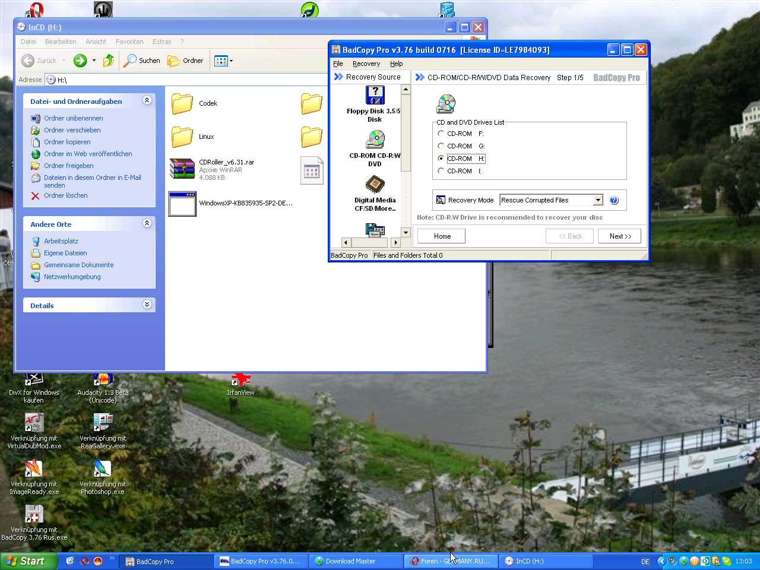
Task: Select the CD-ROM H: drive radio button
Action: (x=441, y=159)
